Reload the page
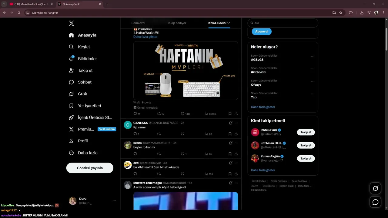The image size is (388, 218). (x=19, y=13)
